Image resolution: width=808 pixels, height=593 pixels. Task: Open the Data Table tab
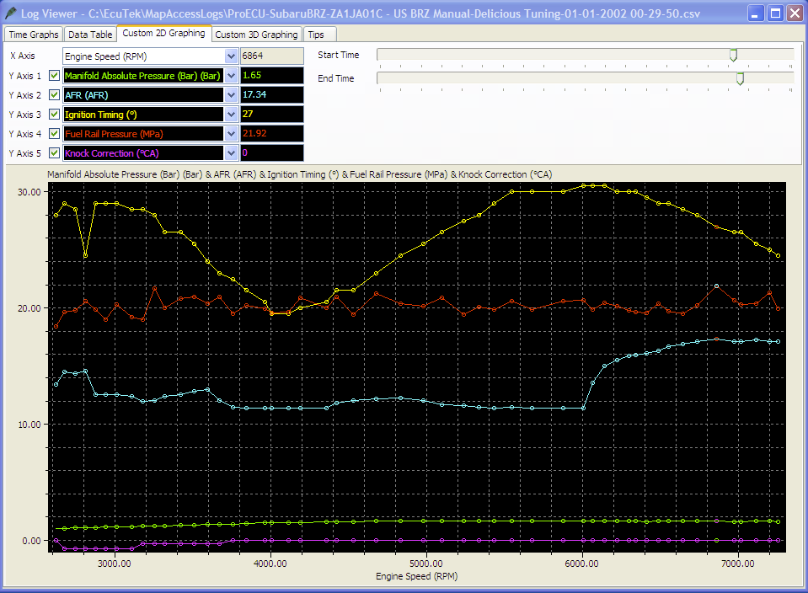(x=89, y=35)
